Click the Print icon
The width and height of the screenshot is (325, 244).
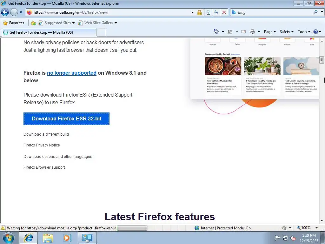(252, 32)
